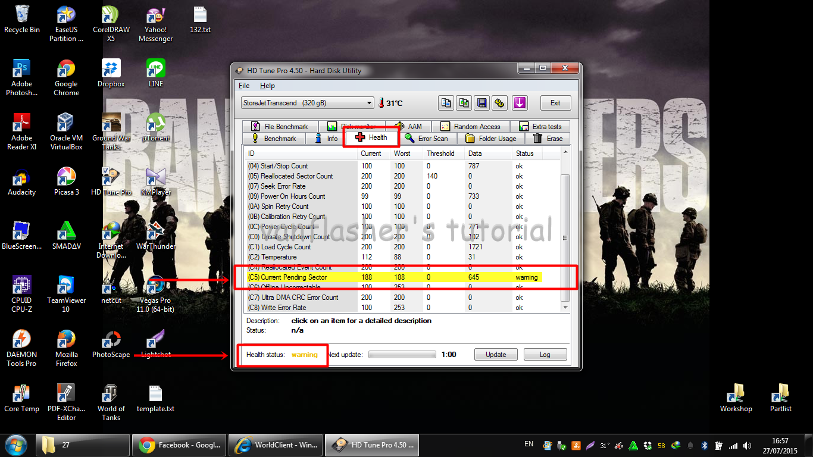Select the Dropbox desktop icon

(x=111, y=73)
